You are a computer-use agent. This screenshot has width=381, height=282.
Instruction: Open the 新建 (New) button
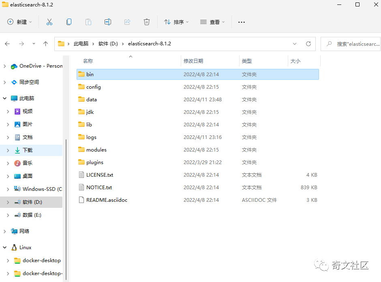19,22
